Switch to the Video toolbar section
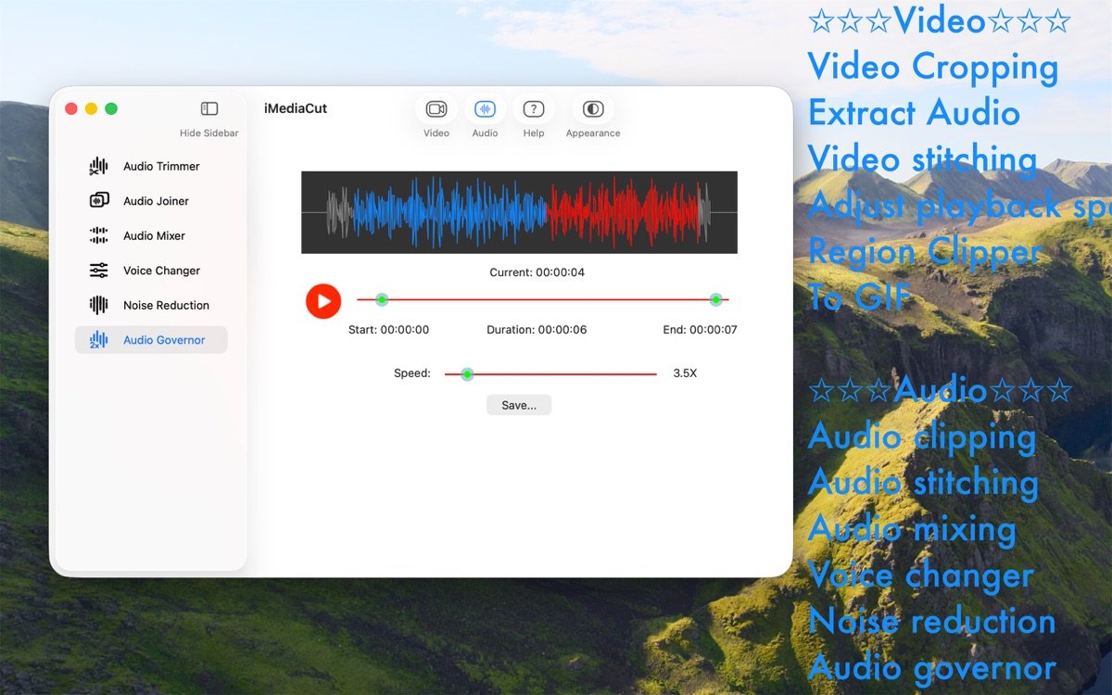Viewport: 1112px width, 695px height. point(436,109)
